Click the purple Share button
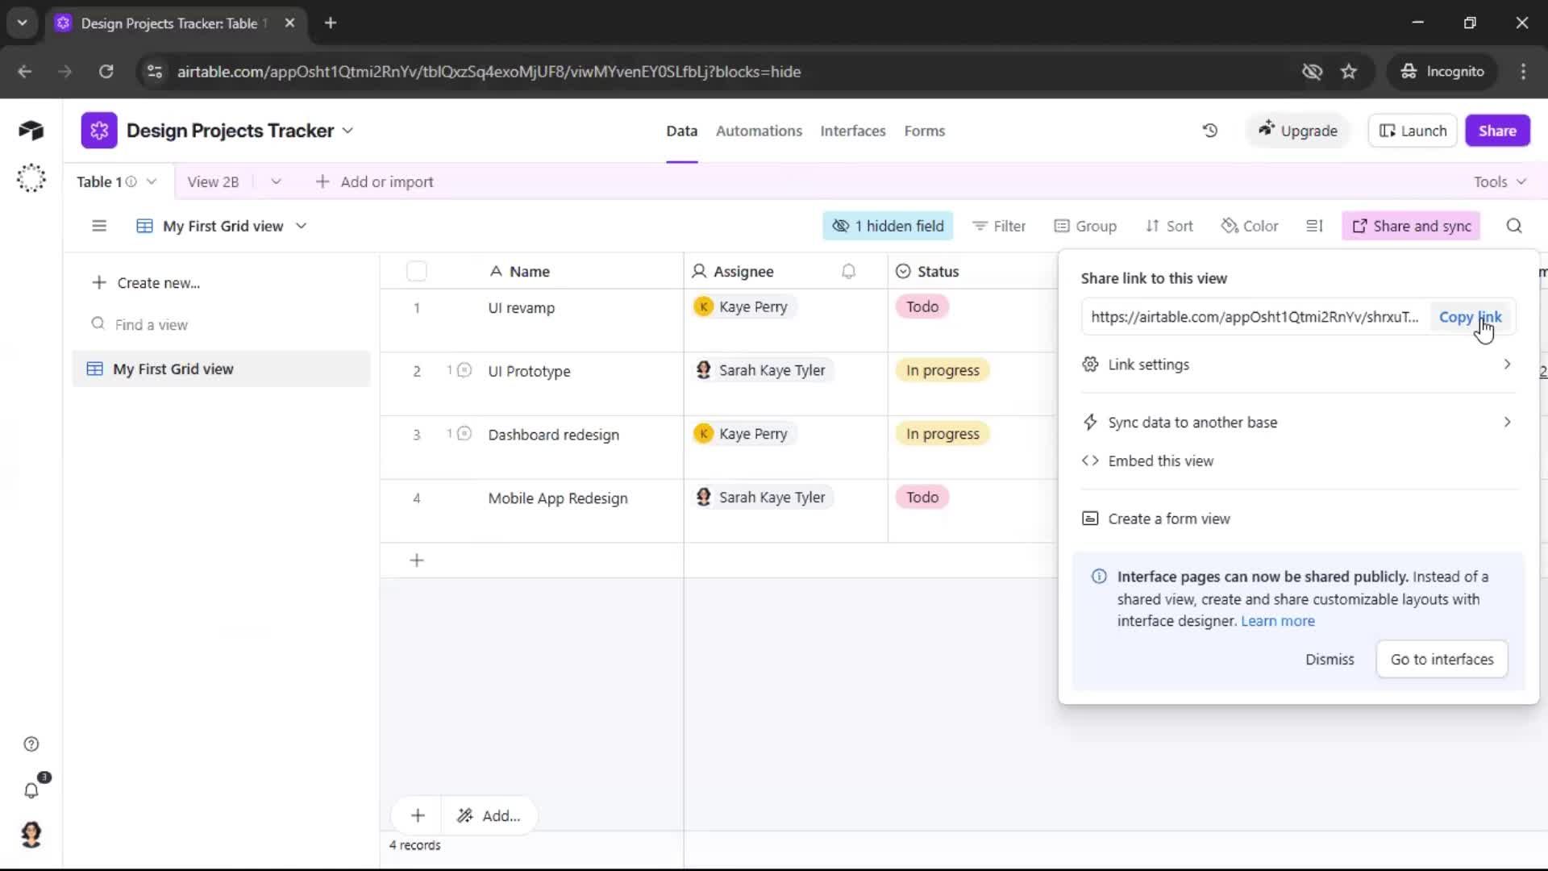The image size is (1548, 871). coord(1497,131)
